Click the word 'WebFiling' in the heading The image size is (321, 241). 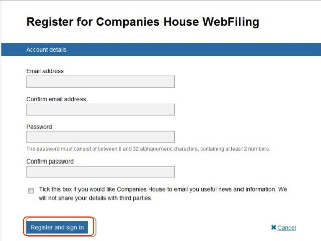pyautogui.click(x=231, y=22)
